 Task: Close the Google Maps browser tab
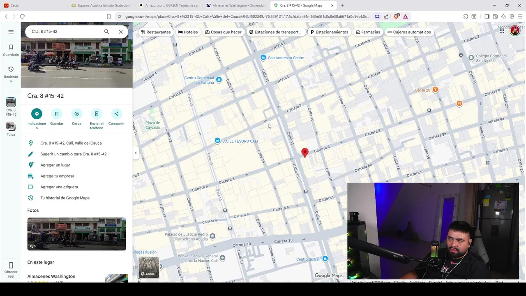[x=332, y=5]
